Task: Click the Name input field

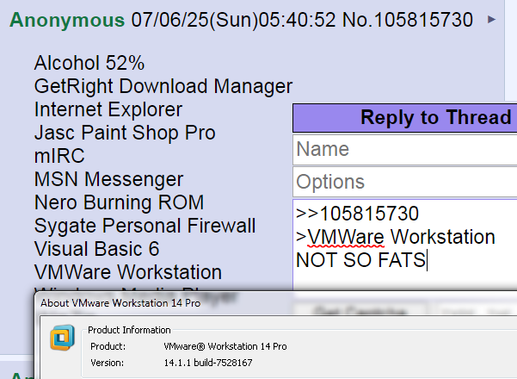Action: tap(405, 149)
